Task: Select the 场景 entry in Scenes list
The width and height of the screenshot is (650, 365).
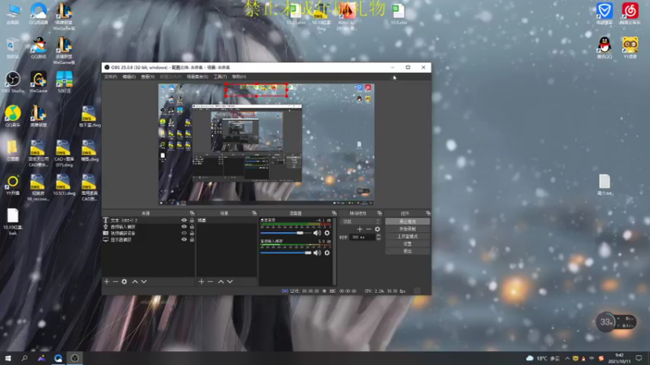Action: click(227, 221)
